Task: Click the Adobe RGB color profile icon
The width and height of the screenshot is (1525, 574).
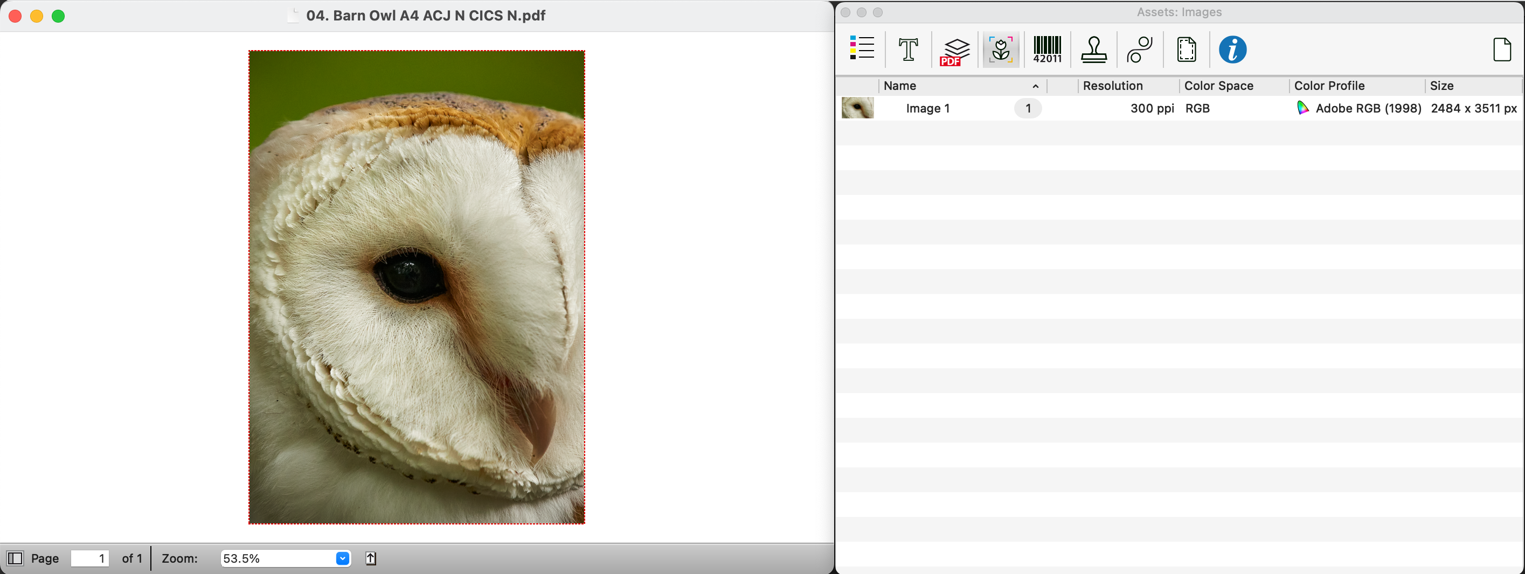Action: (x=1302, y=108)
